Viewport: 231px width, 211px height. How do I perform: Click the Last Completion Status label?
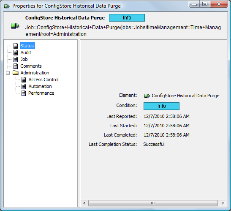(x=113, y=144)
